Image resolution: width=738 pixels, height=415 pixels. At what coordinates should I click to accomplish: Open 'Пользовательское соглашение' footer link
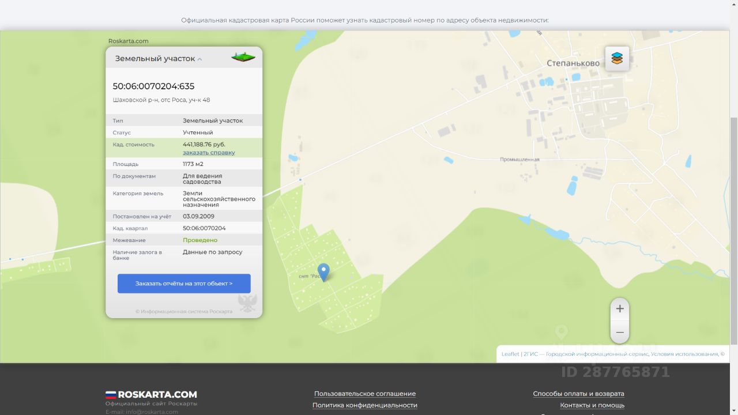click(365, 394)
